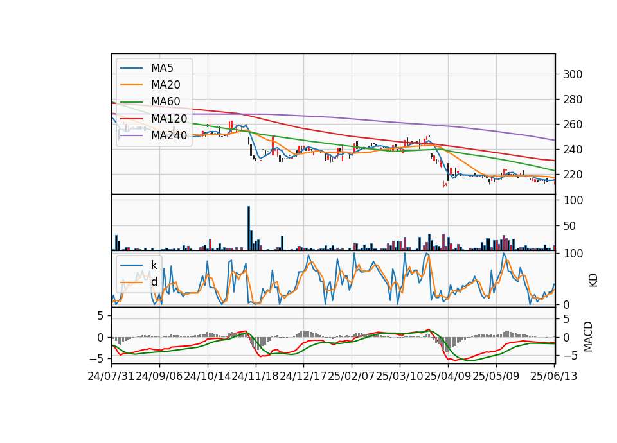The height and width of the screenshot is (443, 617).
Task: Click the 25/02/07 date label
Action: coord(352,376)
